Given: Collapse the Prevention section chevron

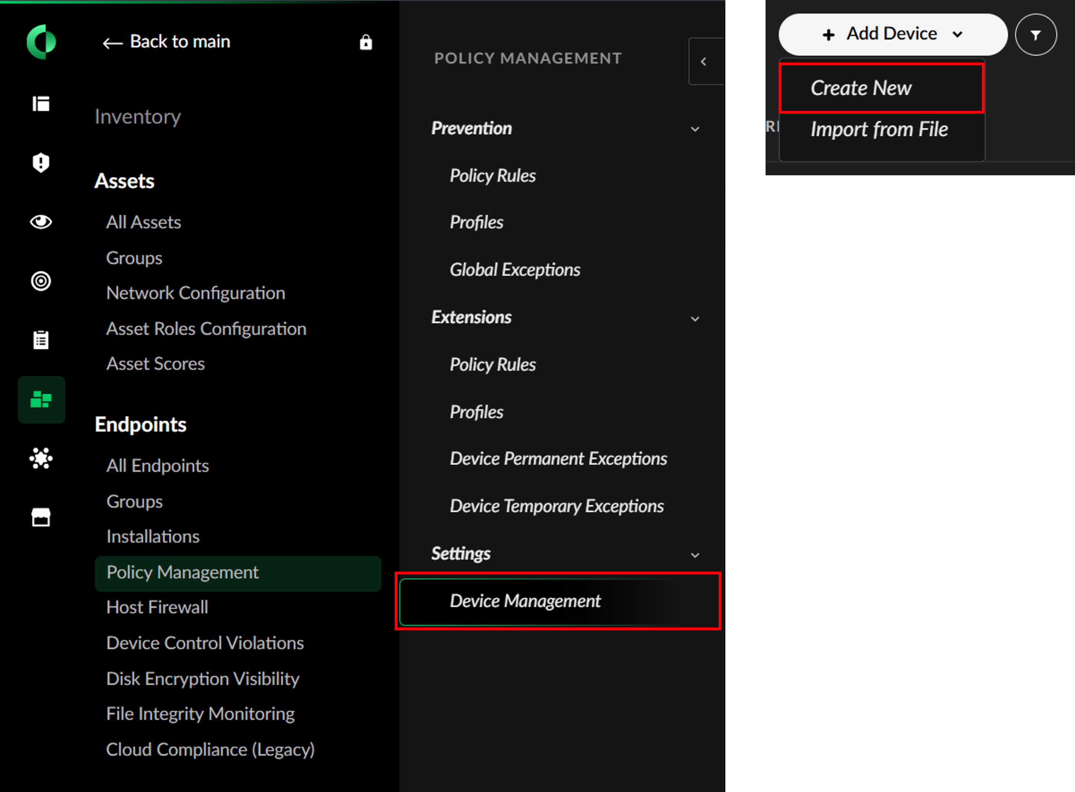Looking at the screenshot, I should (694, 129).
